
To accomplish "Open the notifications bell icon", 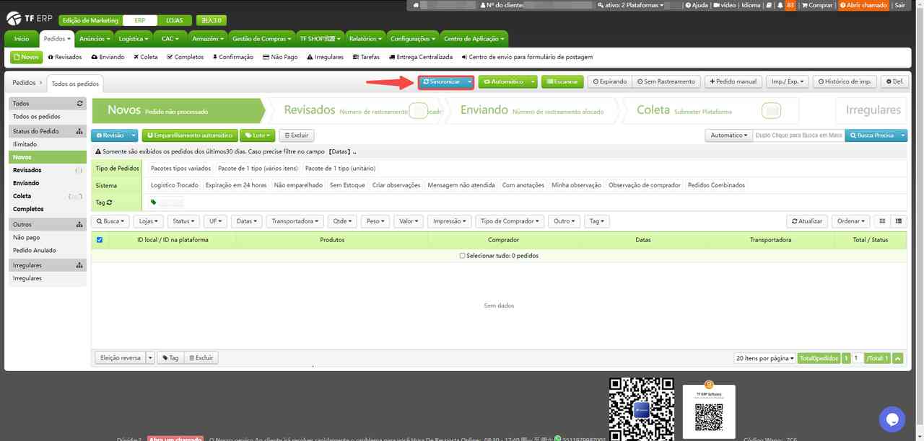I will [779, 5].
